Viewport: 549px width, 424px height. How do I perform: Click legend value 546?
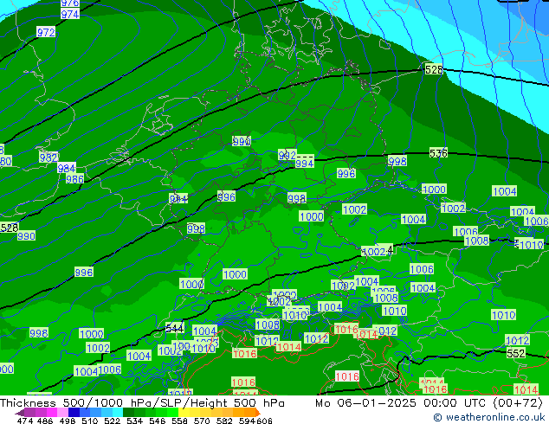[157, 421]
